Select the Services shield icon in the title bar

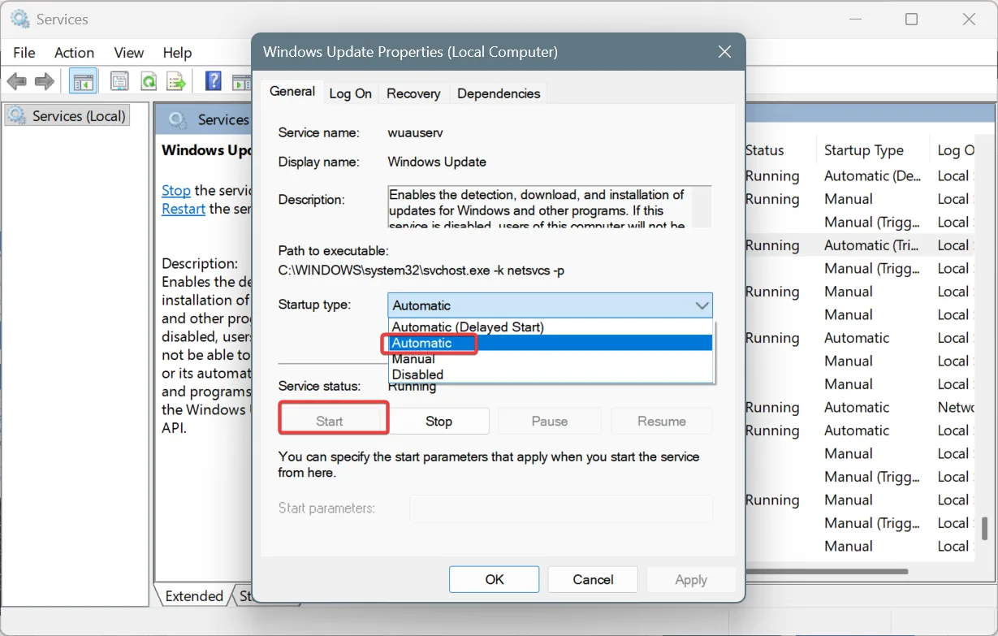19,18
